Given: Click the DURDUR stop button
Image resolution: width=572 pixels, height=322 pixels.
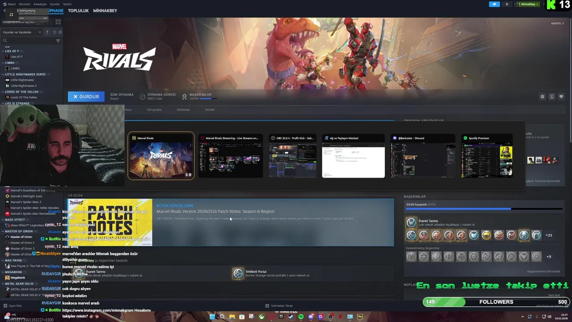Looking at the screenshot, I should click(x=86, y=97).
